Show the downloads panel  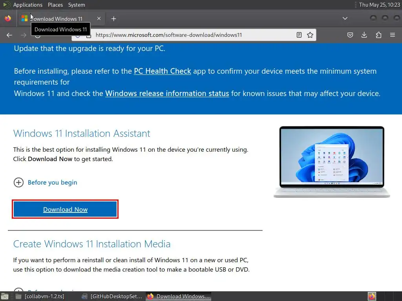click(x=364, y=35)
